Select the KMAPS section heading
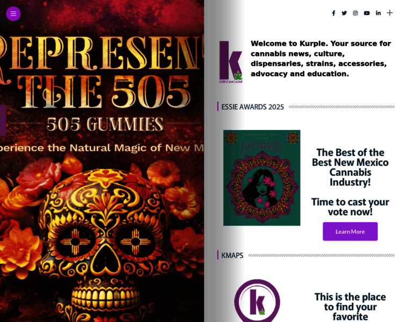The height and width of the screenshot is (322, 408). [x=232, y=255]
